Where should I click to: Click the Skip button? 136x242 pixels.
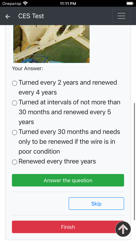tap(96, 203)
